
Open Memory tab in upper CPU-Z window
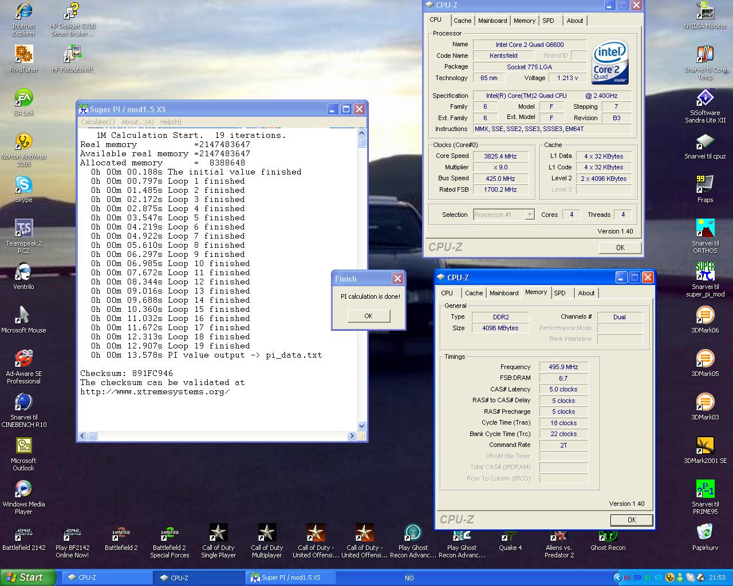point(525,21)
